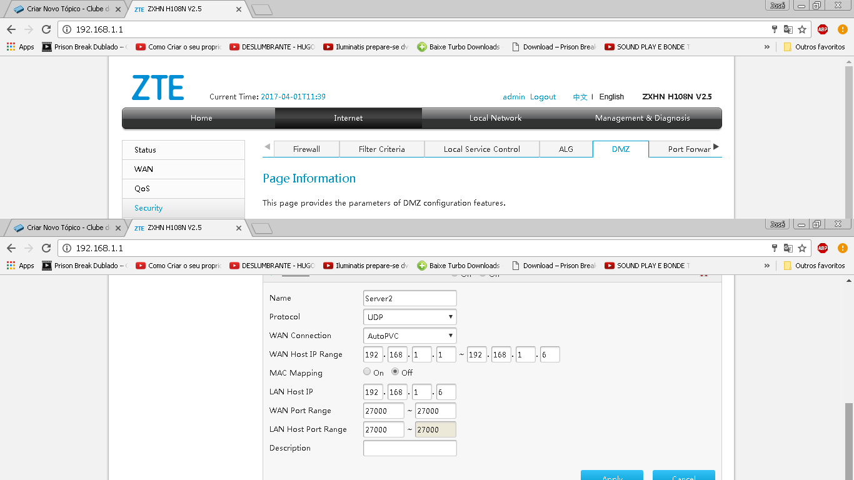854x480 pixels.
Task: Show hidden bookmarks chevron in upper window
Action: point(767,47)
